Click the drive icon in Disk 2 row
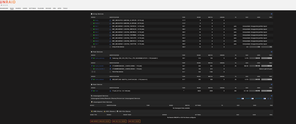This screenshot has height=124, width=296. coord(110,29)
